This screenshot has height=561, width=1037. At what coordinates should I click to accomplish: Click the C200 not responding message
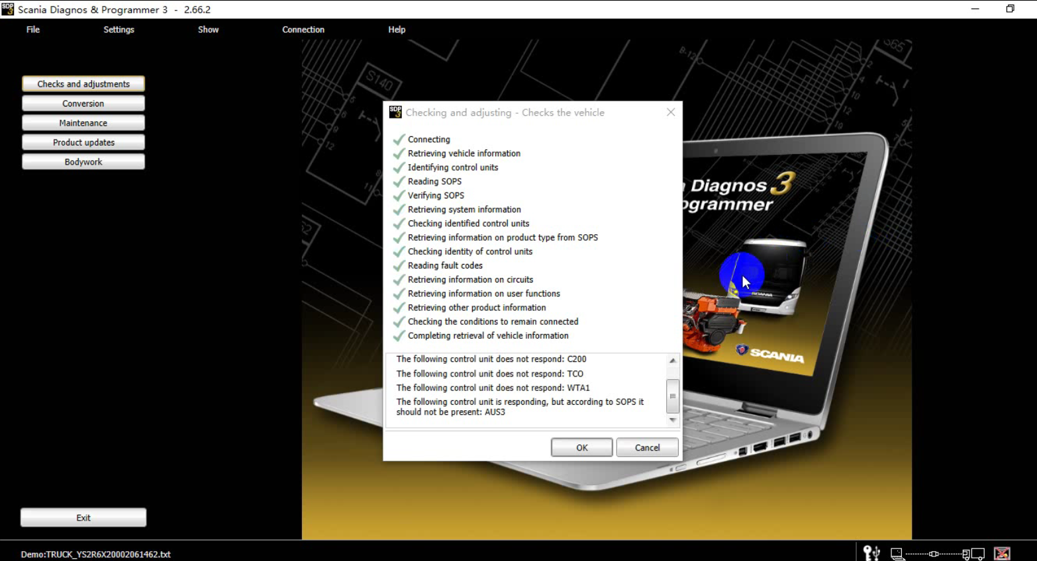[491, 359]
